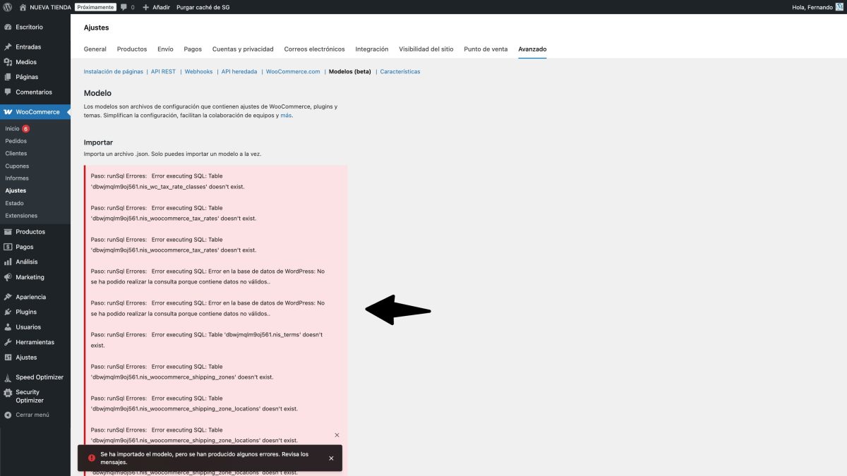
Task: Open Pedidos in WooCommerce submenu
Action: coord(16,141)
